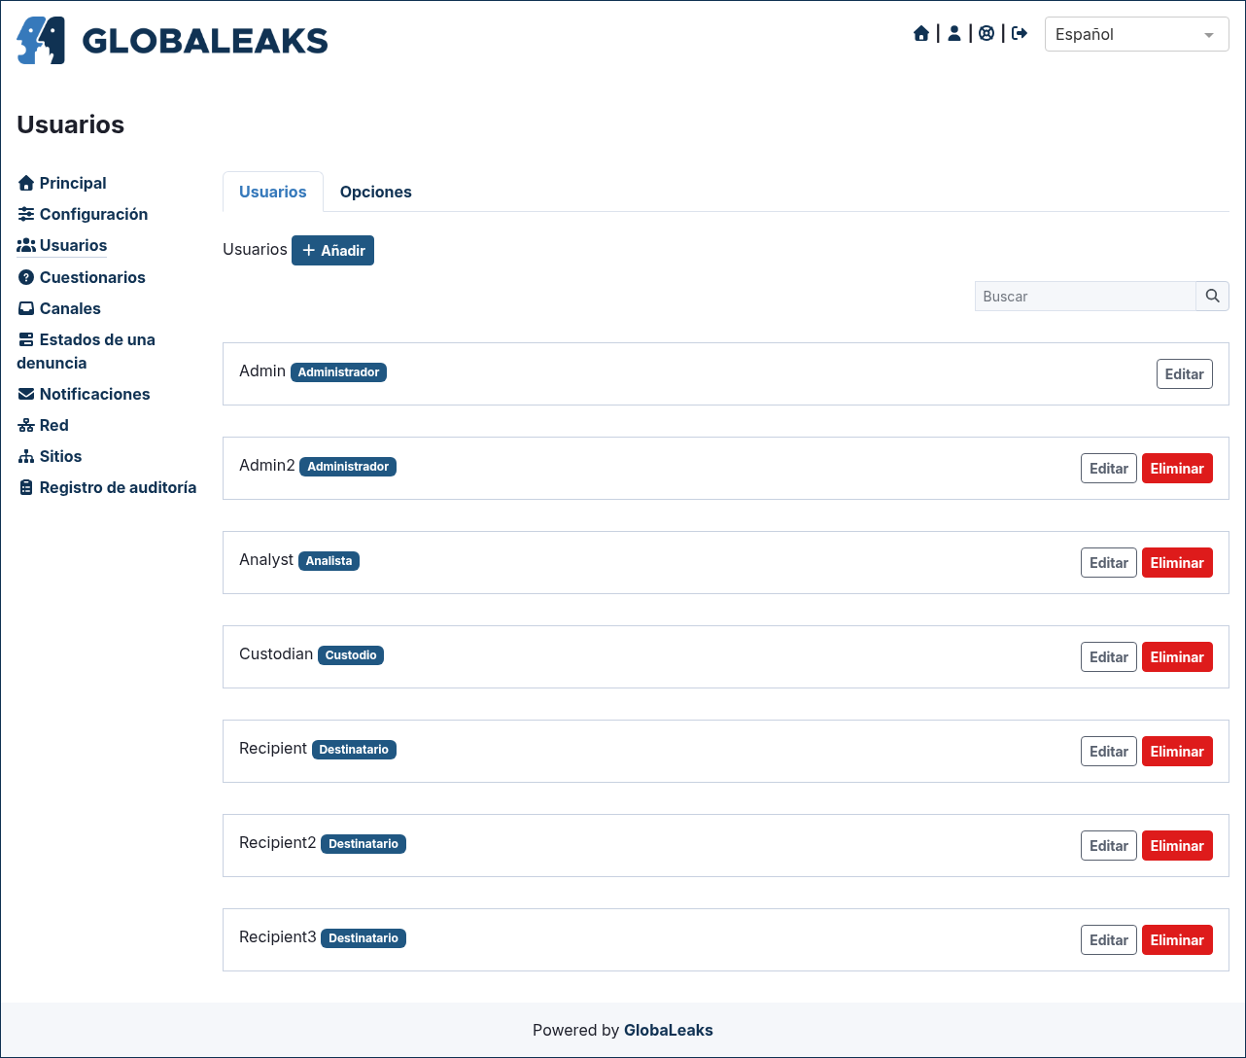The height and width of the screenshot is (1058, 1246).
Task: Delete the Recipient user
Action: tap(1177, 751)
